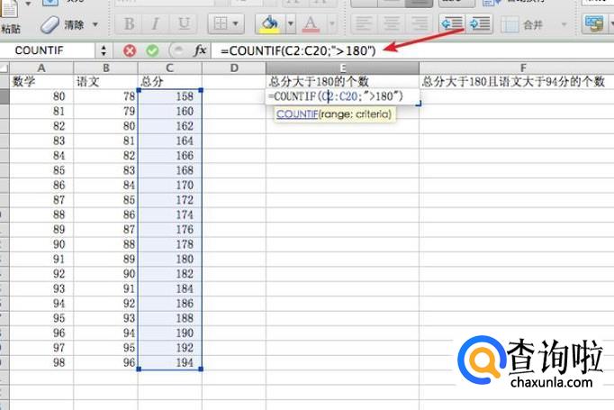The image size is (614, 410).
Task: Select column D header
Action: coord(233,68)
